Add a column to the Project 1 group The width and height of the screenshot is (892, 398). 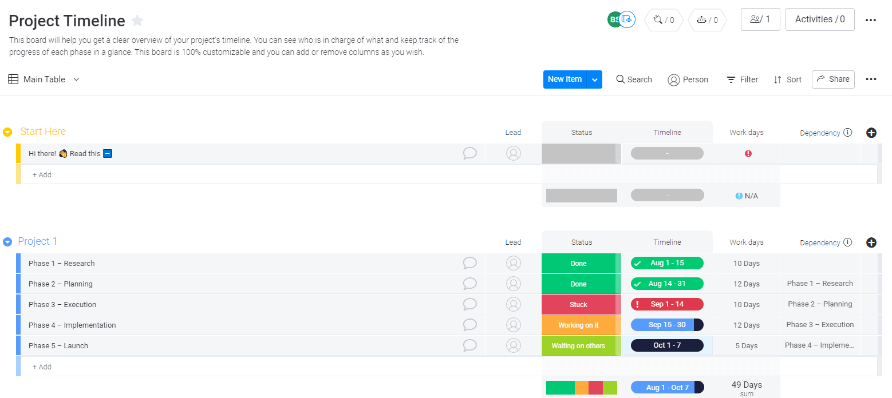(x=871, y=242)
